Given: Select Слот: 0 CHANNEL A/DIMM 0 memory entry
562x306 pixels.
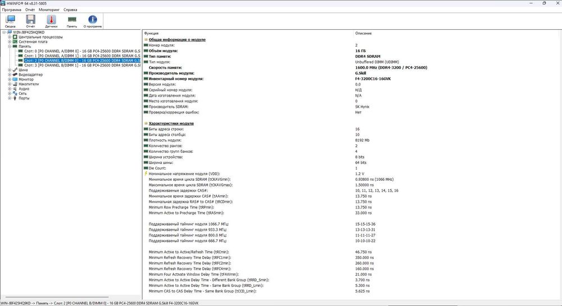Looking at the screenshot, I should tap(82, 51).
